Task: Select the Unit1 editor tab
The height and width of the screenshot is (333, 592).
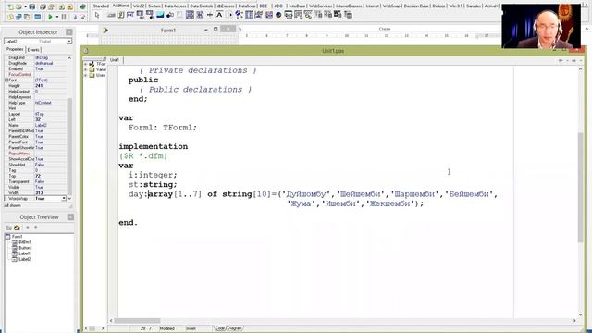Action: 115,60
